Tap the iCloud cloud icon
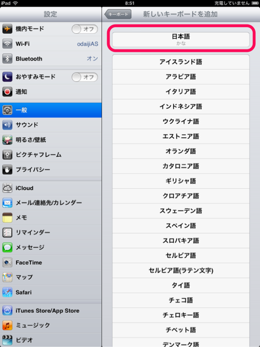Screen dimensions: 260x347 [x=7, y=188]
